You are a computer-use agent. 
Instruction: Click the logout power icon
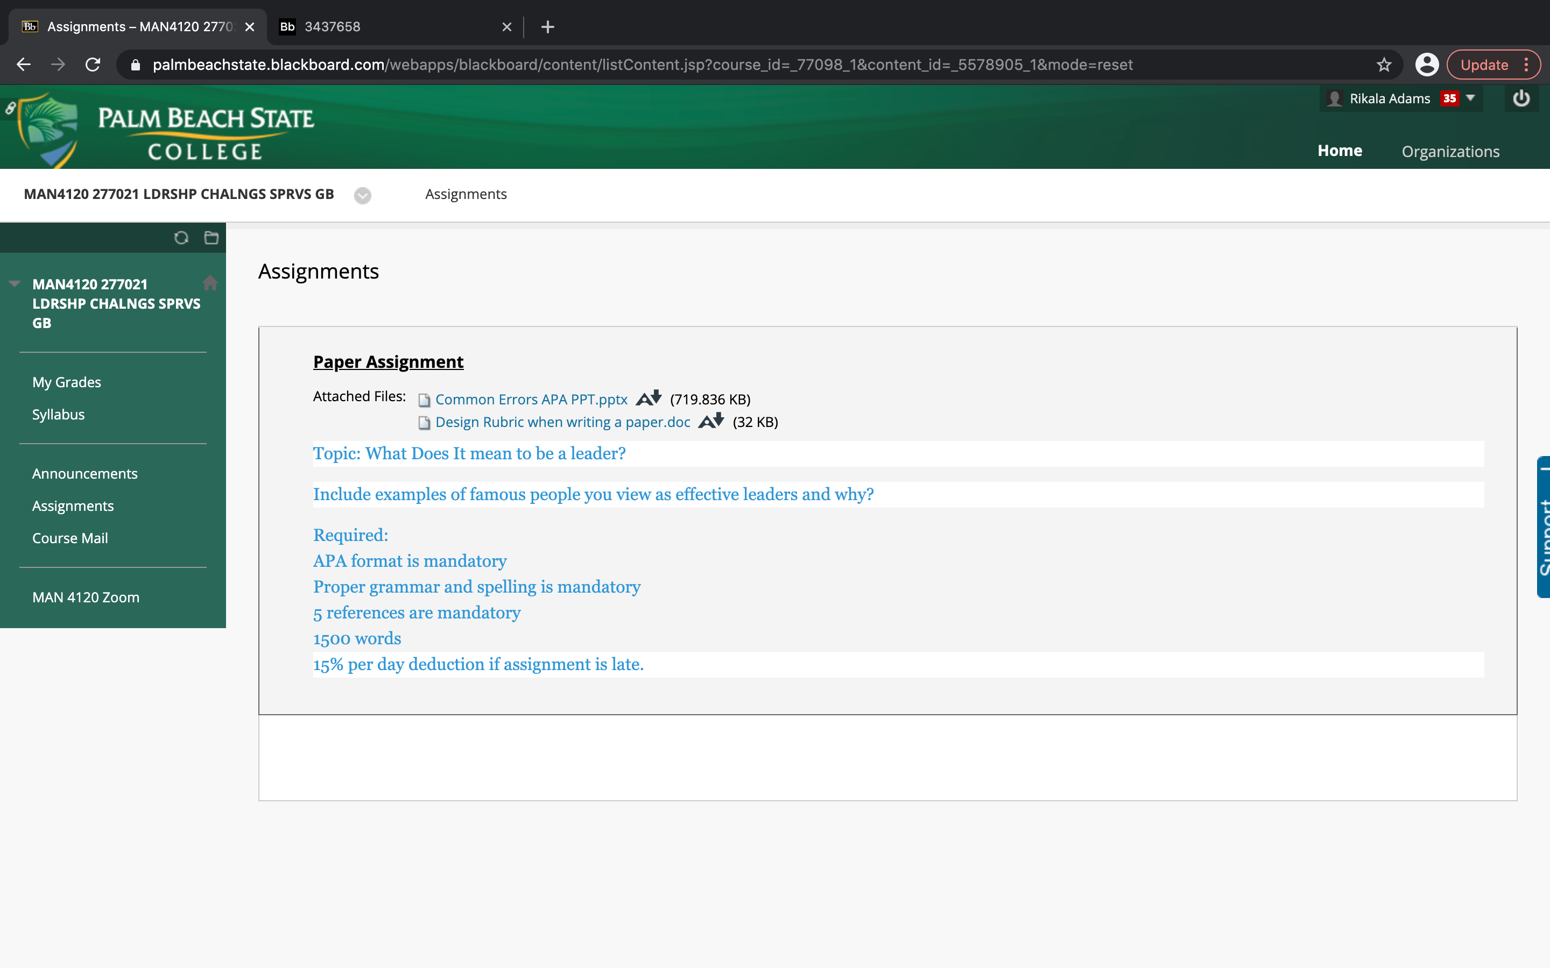pyautogui.click(x=1521, y=98)
